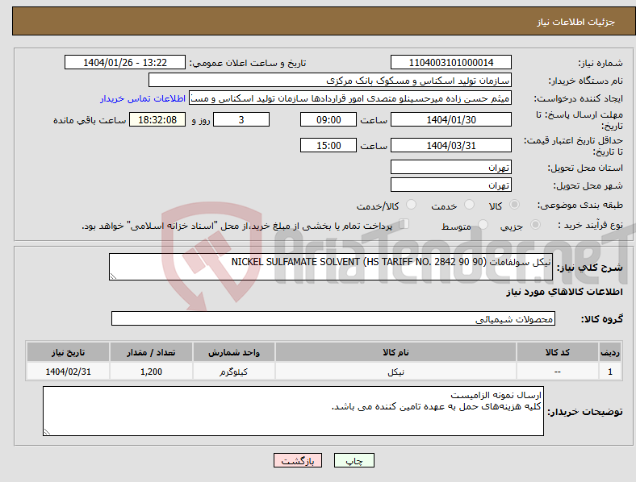
Task: Click the نیکل item name cell
Action: (x=395, y=372)
